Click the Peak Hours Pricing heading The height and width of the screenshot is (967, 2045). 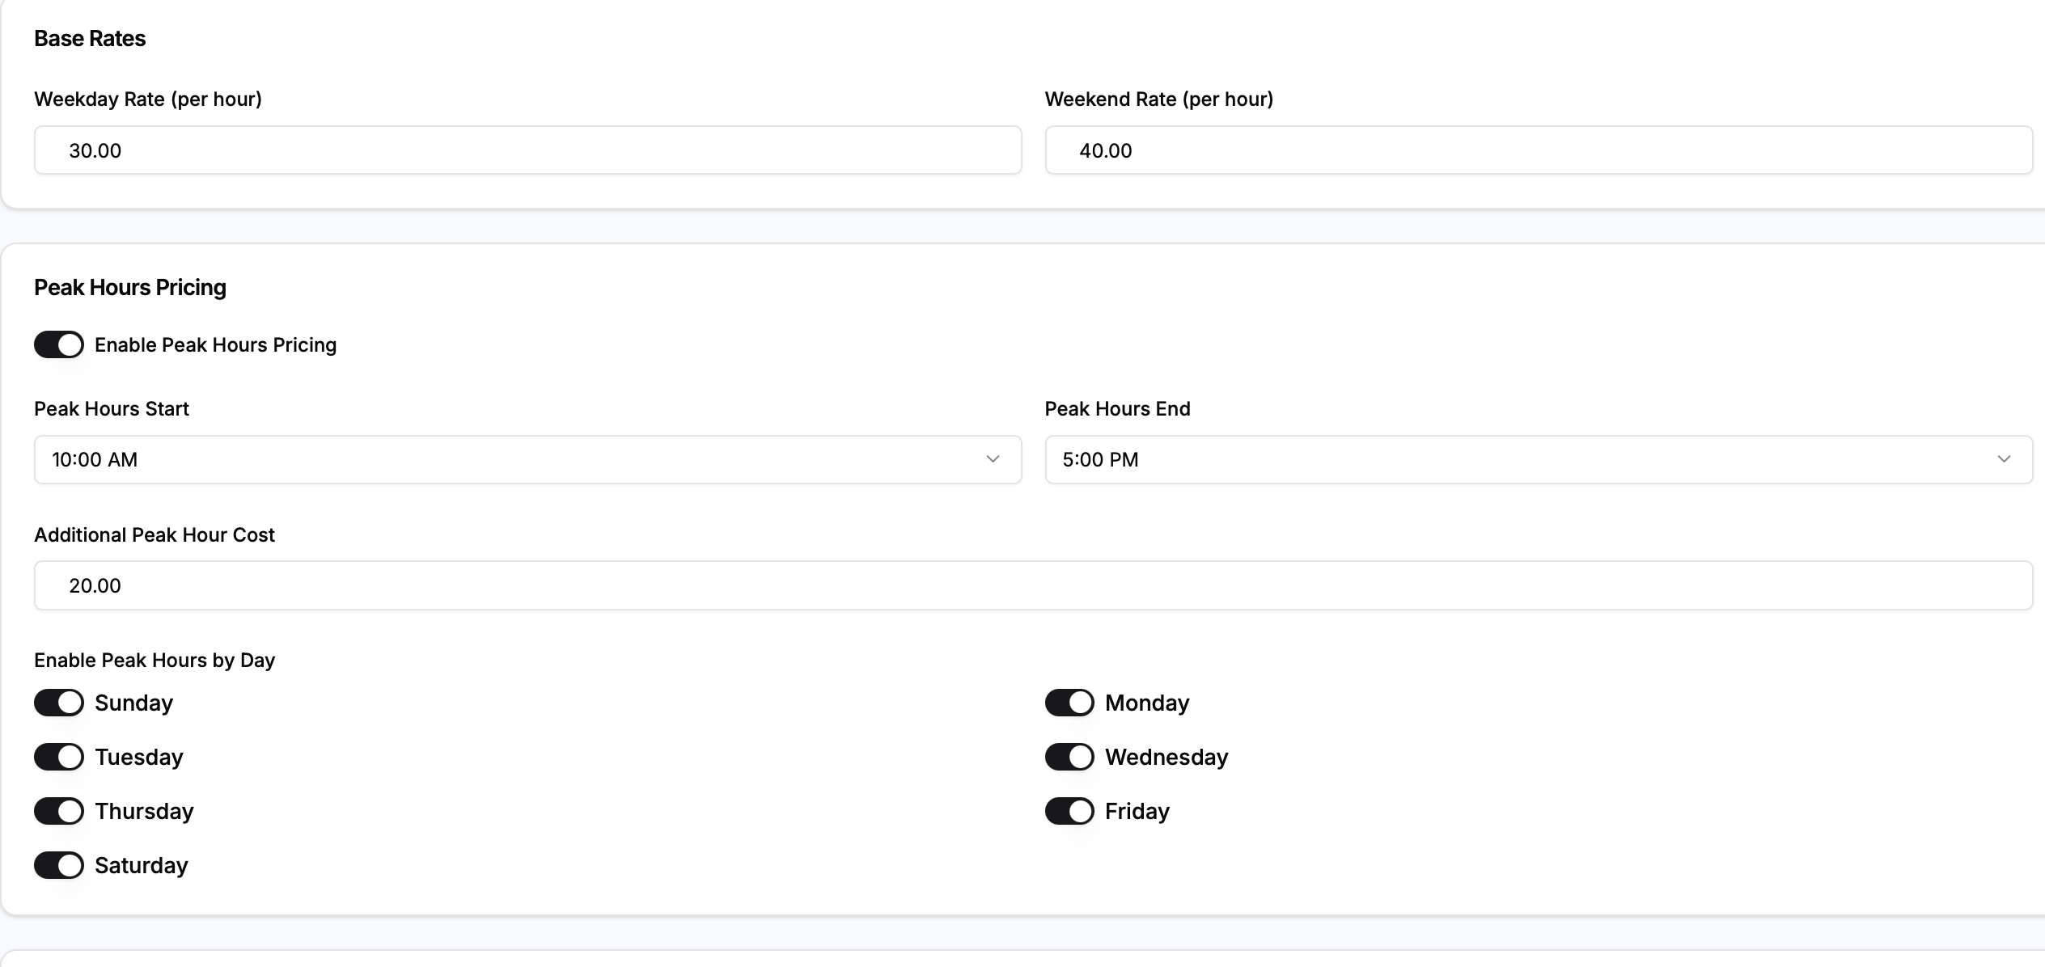129,287
